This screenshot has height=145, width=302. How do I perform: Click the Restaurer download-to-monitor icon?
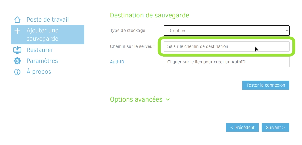17,50
